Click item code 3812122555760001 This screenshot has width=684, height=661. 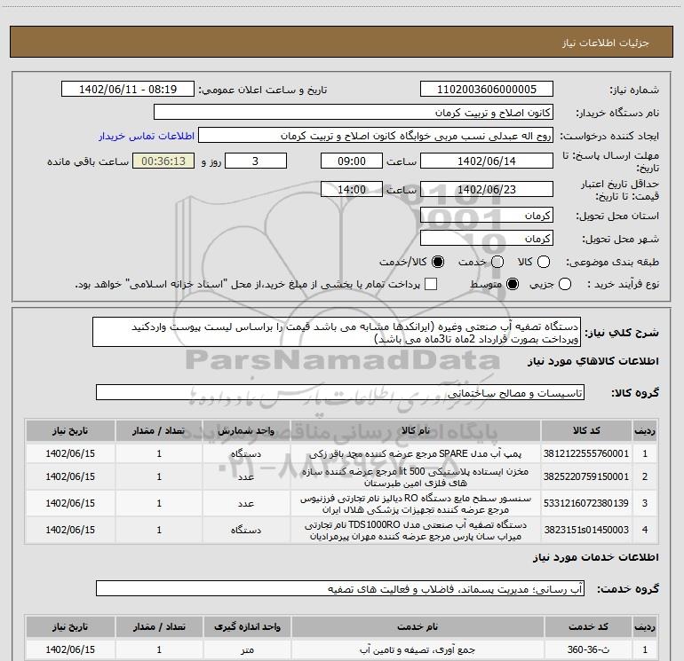(586, 453)
